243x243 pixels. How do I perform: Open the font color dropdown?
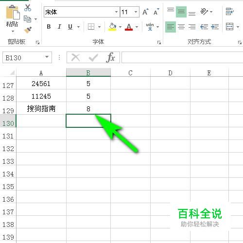click(x=137, y=27)
